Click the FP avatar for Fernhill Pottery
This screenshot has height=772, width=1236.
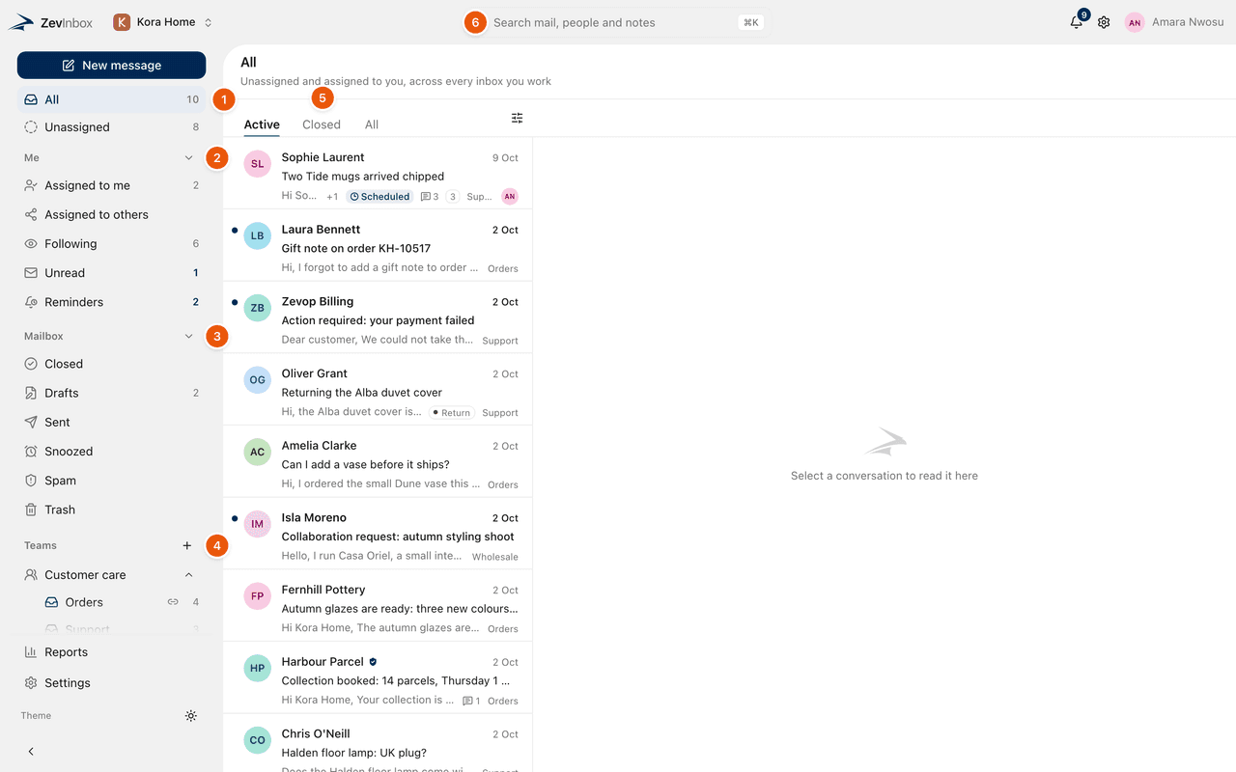pyautogui.click(x=257, y=596)
